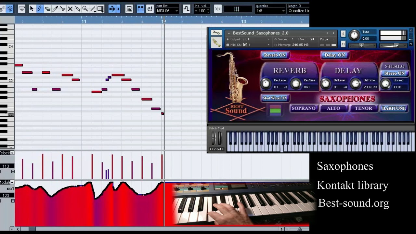Select the Draw pencil tool
Screen dimensions: 416x234
point(39,9)
